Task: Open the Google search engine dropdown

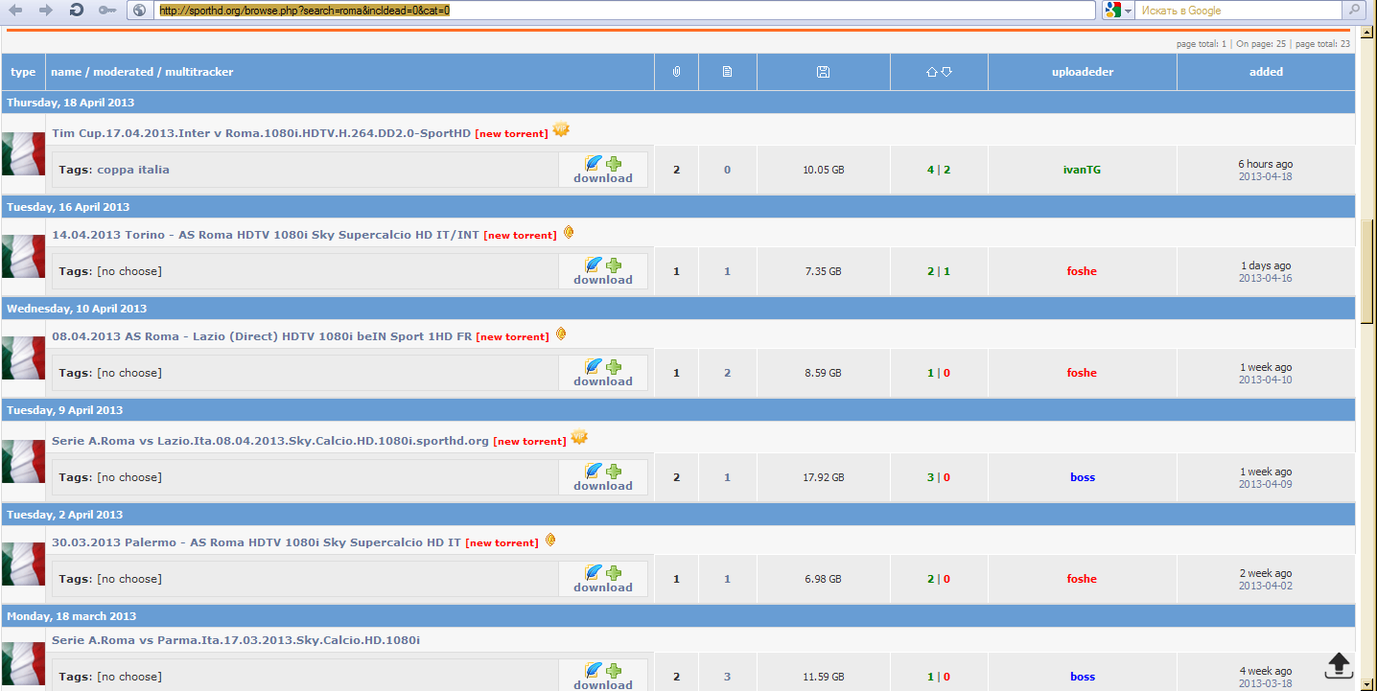Action: 1117,10
